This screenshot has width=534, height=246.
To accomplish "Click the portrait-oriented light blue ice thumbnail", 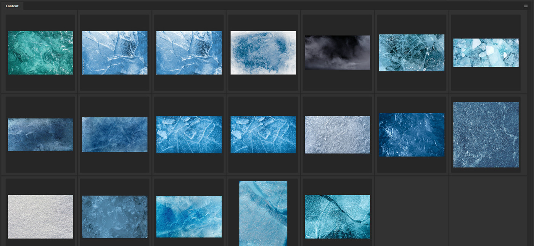I will pyautogui.click(x=263, y=214).
